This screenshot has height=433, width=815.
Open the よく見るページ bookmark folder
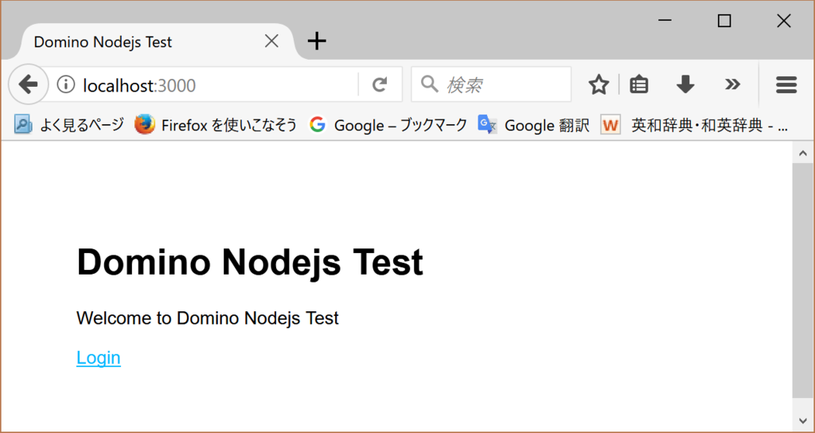point(69,125)
